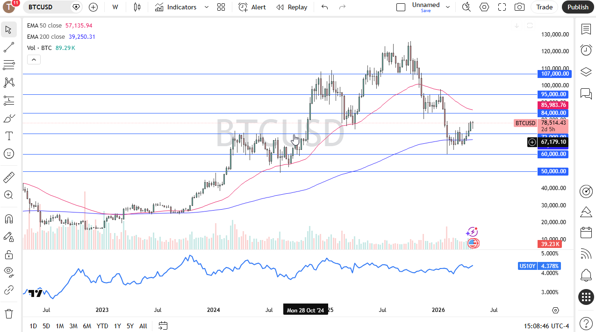Open the watchlist panel in right sidebar
The height and width of the screenshot is (332, 596).
point(586,29)
